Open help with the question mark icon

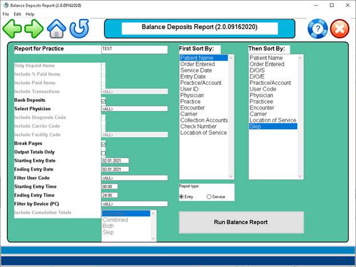tap(318, 29)
